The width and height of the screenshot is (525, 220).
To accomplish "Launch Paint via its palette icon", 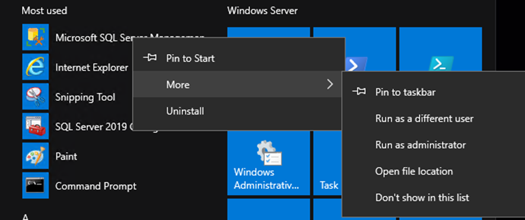I will click(x=35, y=156).
